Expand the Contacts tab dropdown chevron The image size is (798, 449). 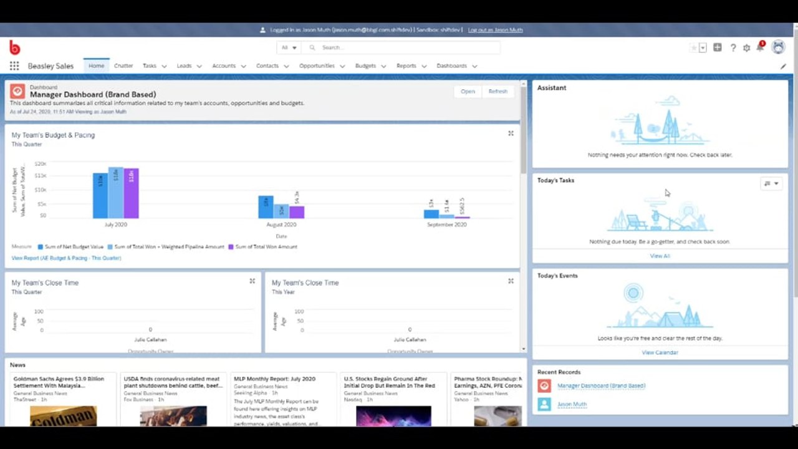click(x=286, y=66)
